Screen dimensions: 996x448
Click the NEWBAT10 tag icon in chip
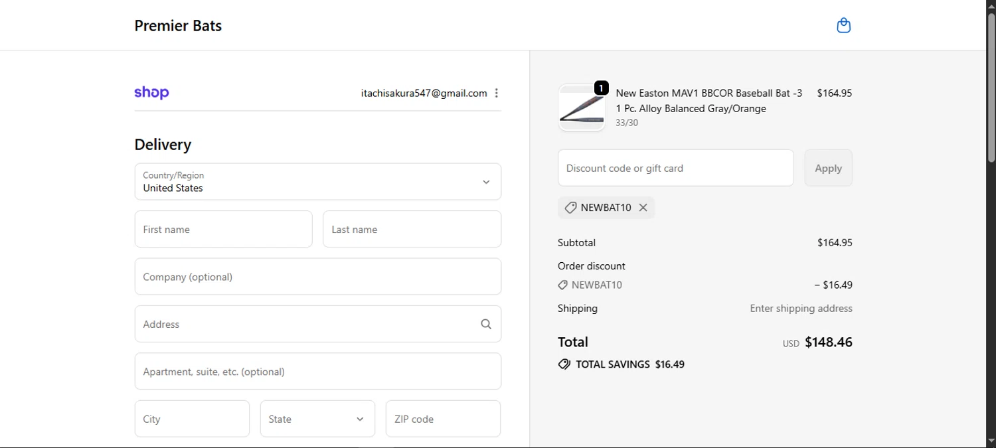pos(570,208)
